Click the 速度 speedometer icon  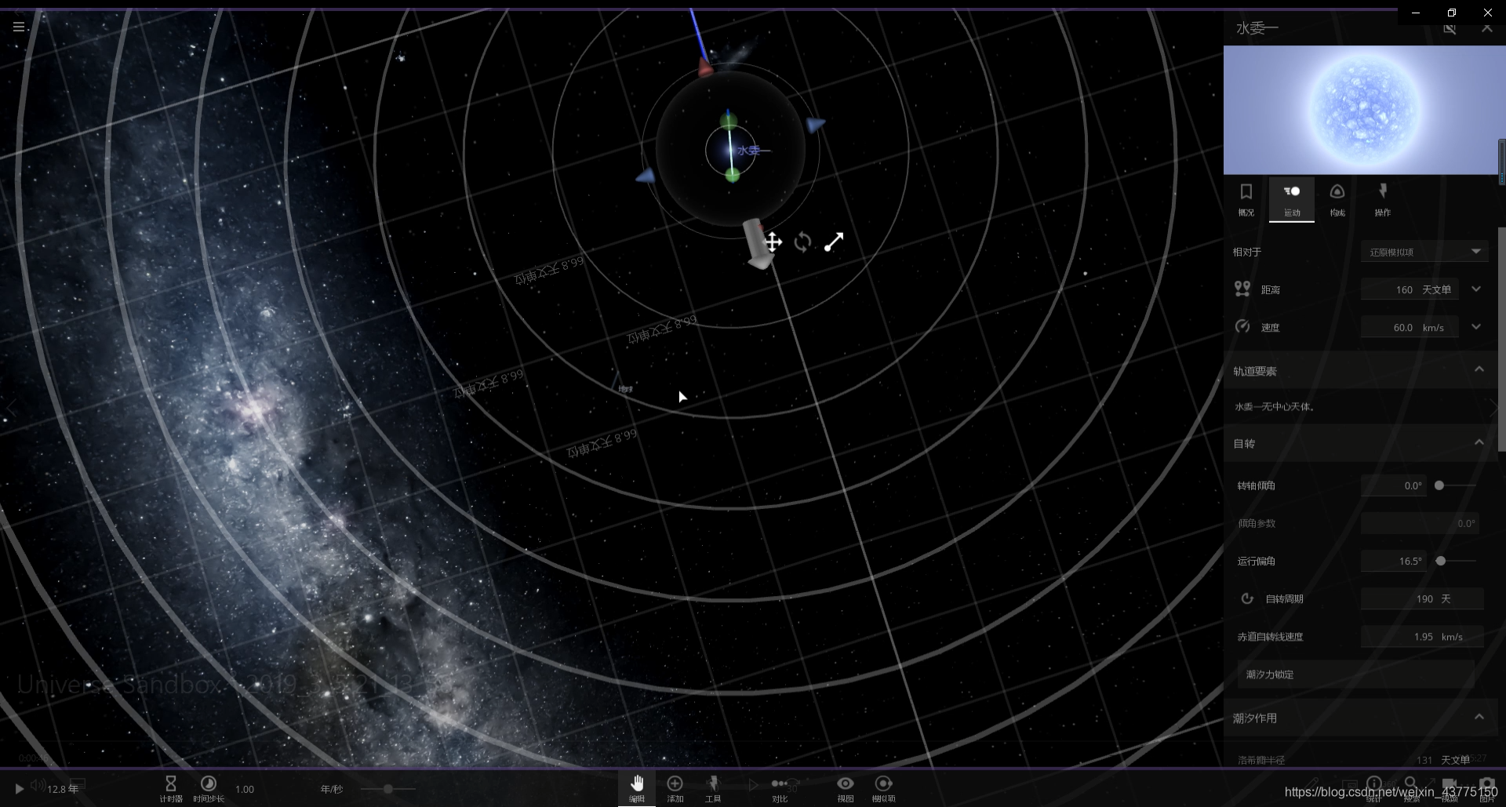1242,326
